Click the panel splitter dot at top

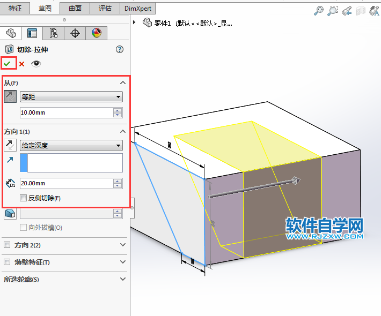coord(64,20)
